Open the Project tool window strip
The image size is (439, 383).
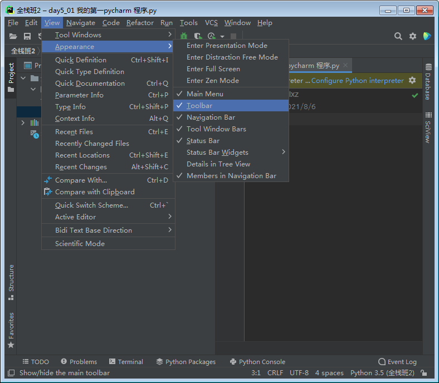point(11,77)
